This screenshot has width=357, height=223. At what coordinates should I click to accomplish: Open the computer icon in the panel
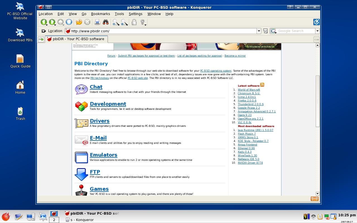[30, 217]
